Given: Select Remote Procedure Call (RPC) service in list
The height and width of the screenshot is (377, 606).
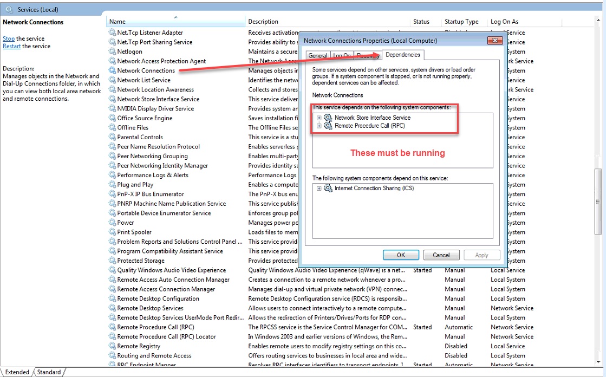Looking at the screenshot, I should pos(156,327).
